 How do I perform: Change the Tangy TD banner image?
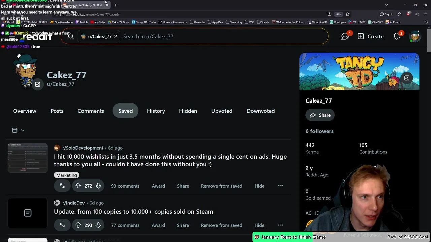(x=407, y=78)
